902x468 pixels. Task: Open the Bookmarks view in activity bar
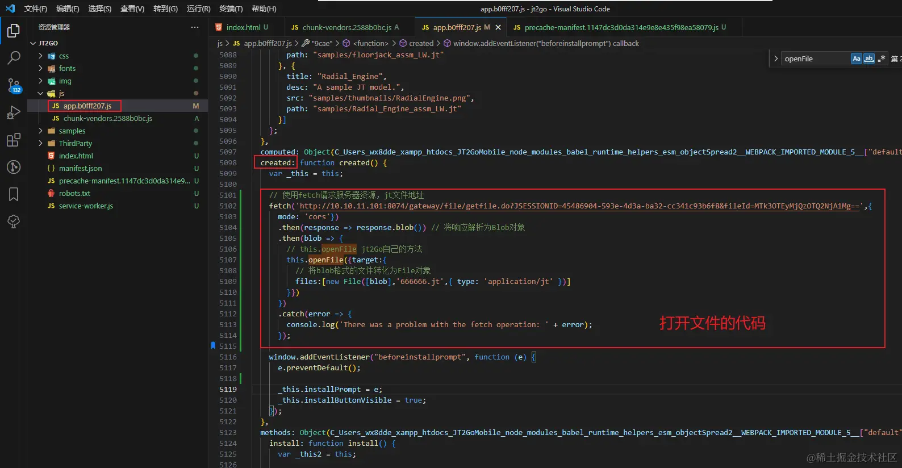14,194
